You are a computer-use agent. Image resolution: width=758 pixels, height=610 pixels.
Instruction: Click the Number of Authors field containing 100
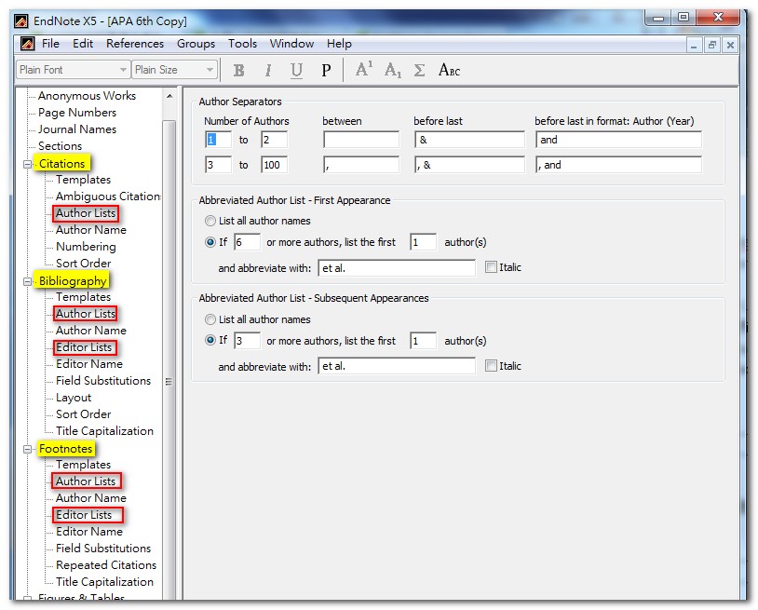coord(274,165)
